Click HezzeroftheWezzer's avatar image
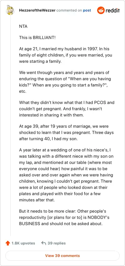Viewport: 125px width, 266px height. 10,10
